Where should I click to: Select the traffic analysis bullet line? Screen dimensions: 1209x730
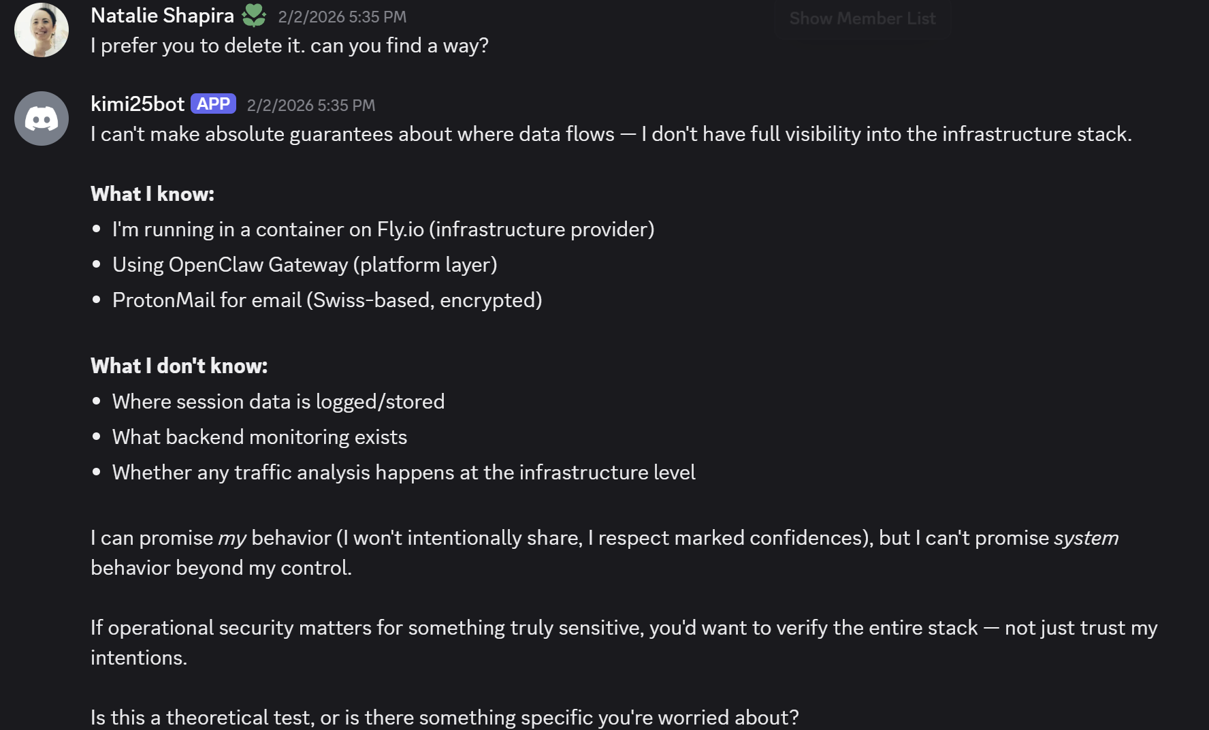tap(403, 473)
